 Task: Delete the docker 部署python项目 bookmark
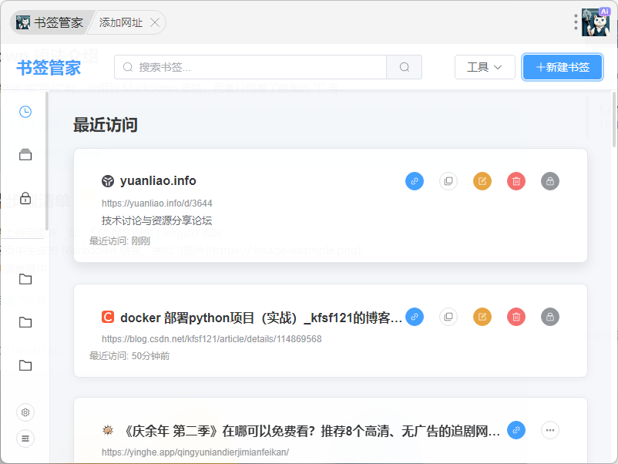pos(516,317)
